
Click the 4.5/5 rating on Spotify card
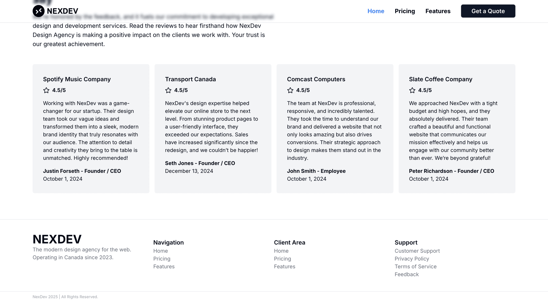click(x=59, y=90)
